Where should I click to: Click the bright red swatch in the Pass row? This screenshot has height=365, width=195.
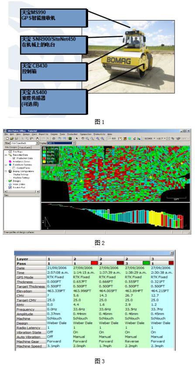(94, 263)
